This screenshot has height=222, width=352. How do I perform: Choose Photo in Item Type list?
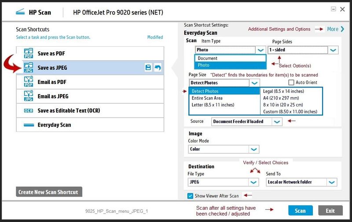coord(230,65)
